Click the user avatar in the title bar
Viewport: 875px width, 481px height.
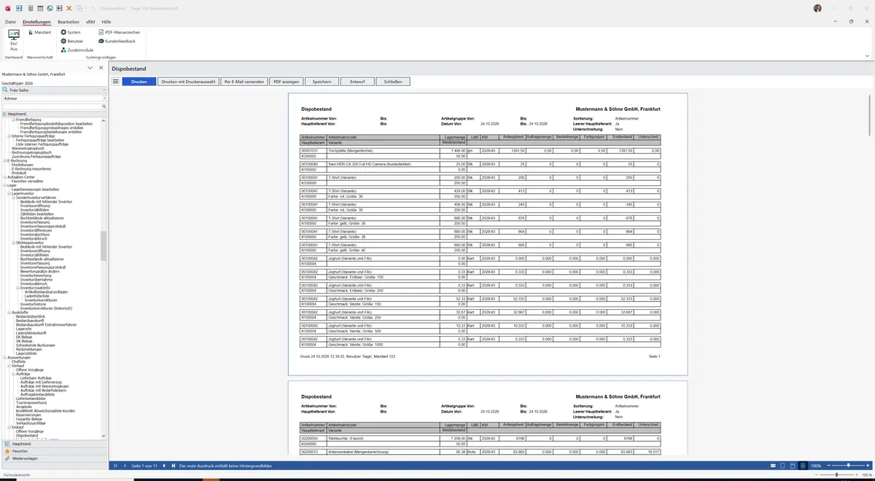[x=817, y=7]
